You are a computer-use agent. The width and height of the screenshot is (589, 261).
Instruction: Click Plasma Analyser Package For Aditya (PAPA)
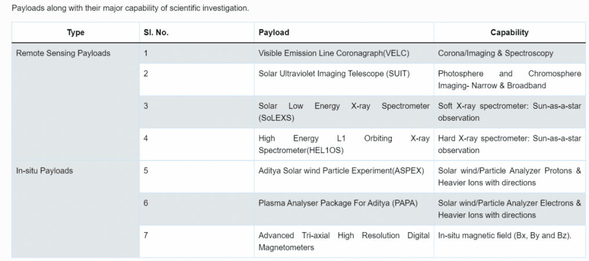pyautogui.click(x=338, y=203)
